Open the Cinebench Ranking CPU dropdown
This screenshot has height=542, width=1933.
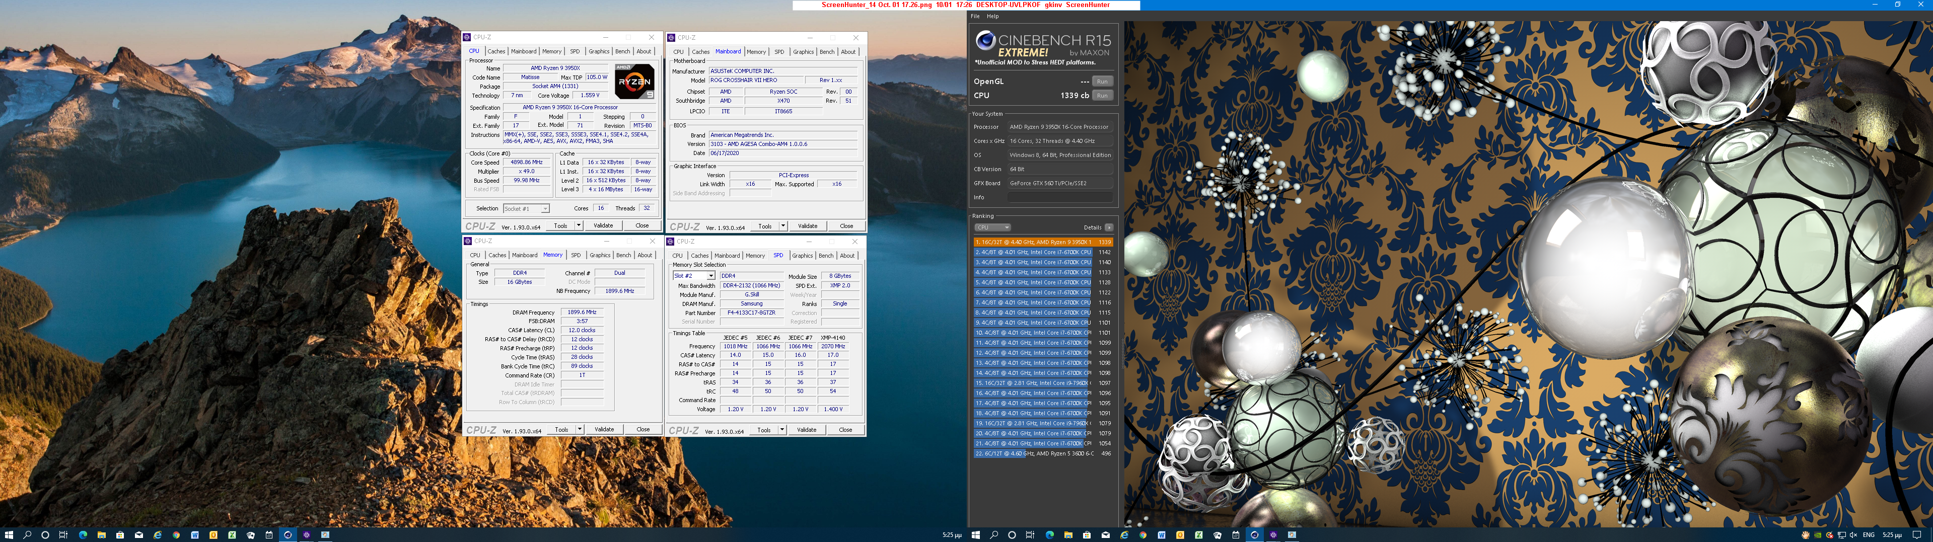992,227
